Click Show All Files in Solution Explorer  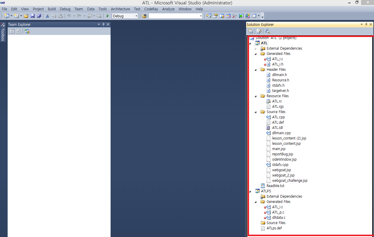click(259, 31)
